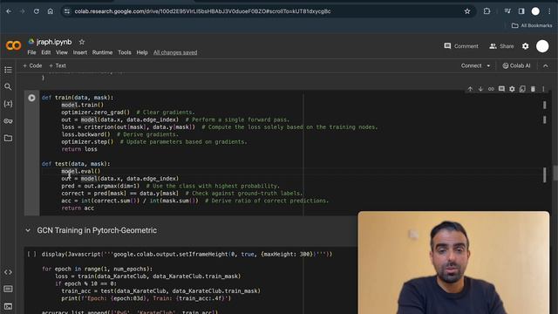Open the Connect runtime dropdown arrow
Viewport: 558px width, 314px height.
(488, 66)
